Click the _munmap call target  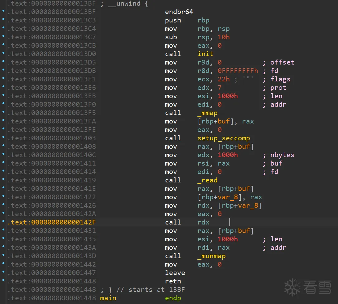211,256
